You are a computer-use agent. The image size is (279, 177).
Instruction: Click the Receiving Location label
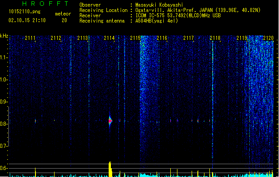pos(103,10)
